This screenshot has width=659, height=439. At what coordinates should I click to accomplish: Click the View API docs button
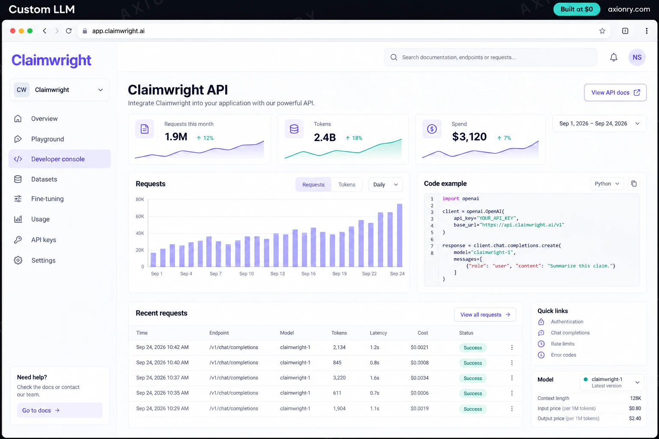615,93
